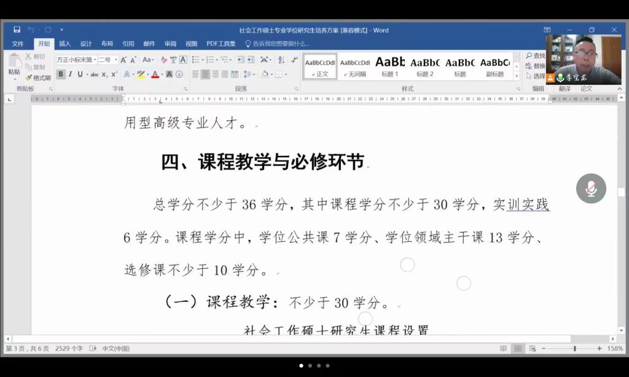Click the save icon in title bar
The width and height of the screenshot is (629, 377).
coord(17,29)
